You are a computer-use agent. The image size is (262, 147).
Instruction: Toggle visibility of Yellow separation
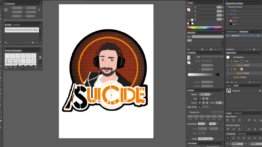(x=227, y=21)
